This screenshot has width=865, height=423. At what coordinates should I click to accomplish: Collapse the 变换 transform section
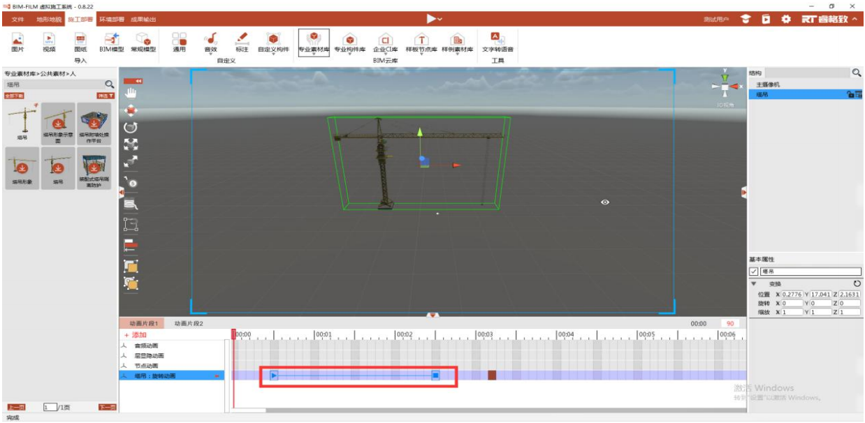coord(754,283)
